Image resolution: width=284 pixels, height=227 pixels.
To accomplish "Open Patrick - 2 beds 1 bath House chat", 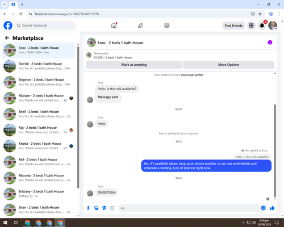I will pos(38,66).
